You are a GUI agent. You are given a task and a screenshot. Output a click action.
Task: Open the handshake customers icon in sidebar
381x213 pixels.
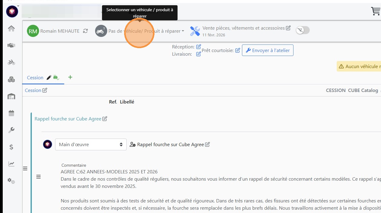pos(11,45)
